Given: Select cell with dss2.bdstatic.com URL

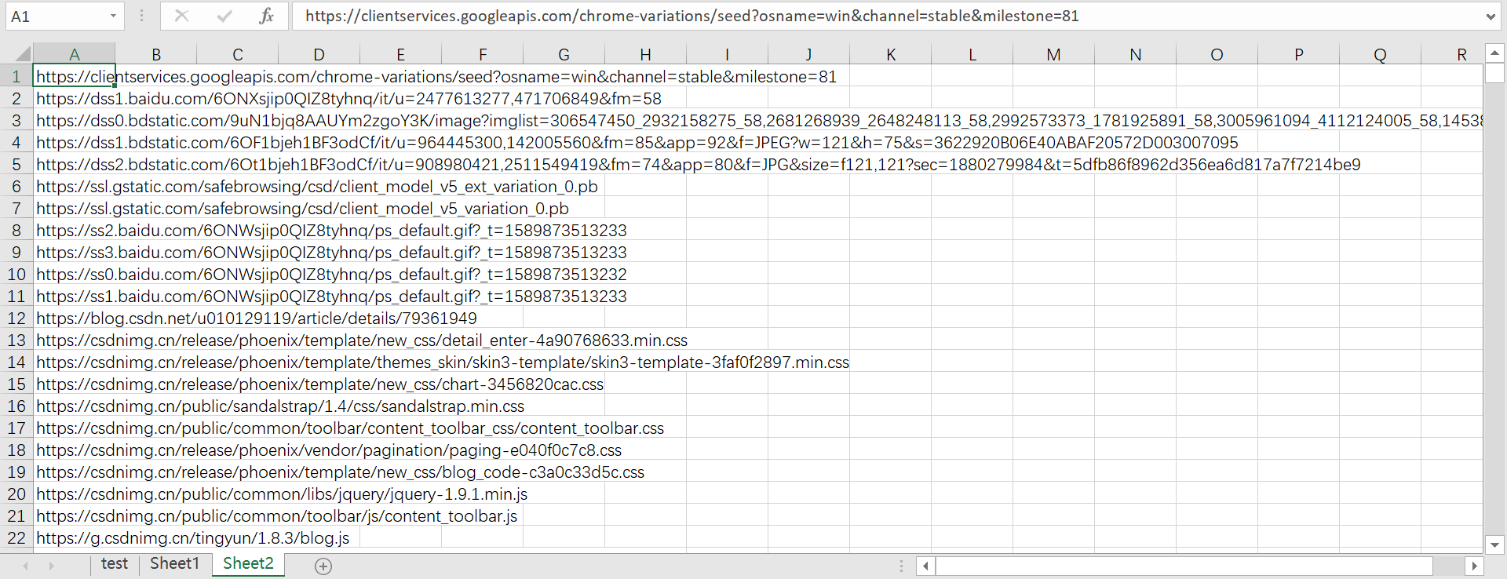Looking at the screenshot, I should (74, 164).
